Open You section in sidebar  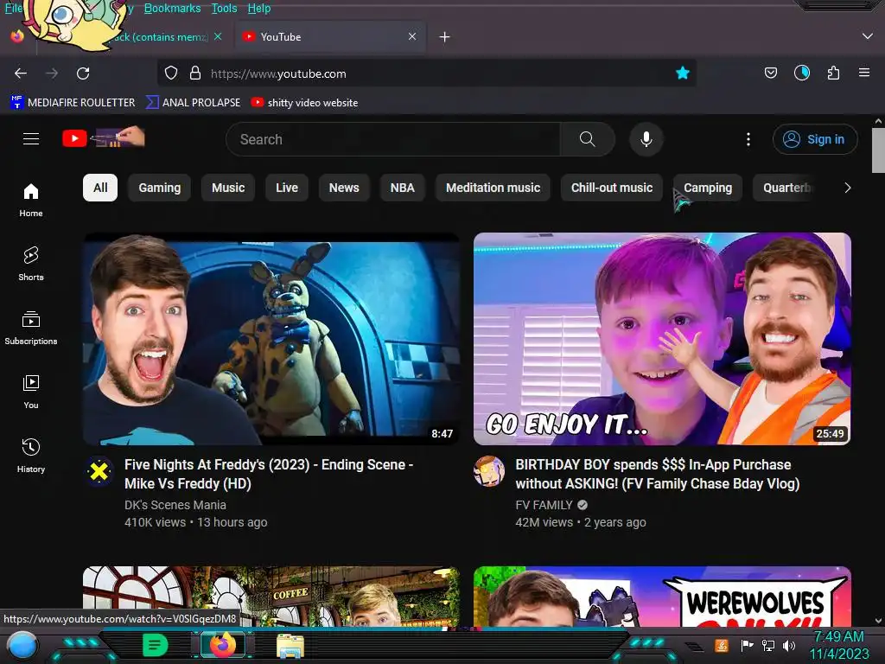click(x=31, y=392)
